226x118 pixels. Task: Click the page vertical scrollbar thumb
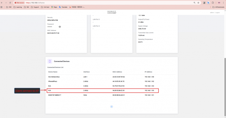click(225, 87)
